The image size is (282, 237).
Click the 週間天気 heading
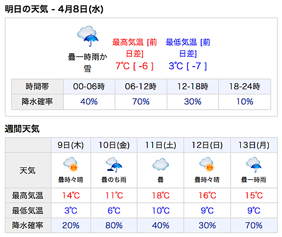[22, 129]
